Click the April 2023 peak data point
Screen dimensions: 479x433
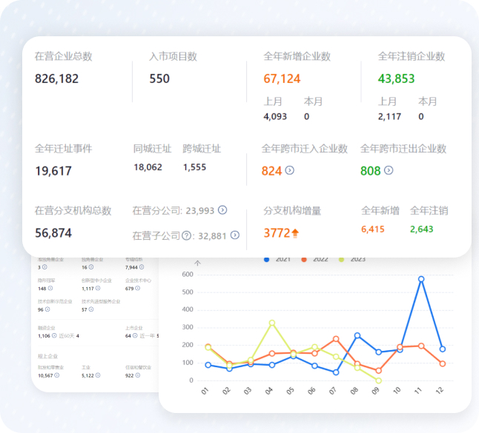click(x=273, y=323)
